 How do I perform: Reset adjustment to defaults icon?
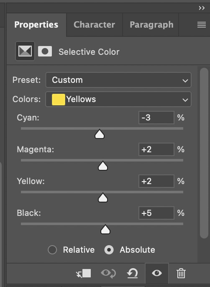132,274
